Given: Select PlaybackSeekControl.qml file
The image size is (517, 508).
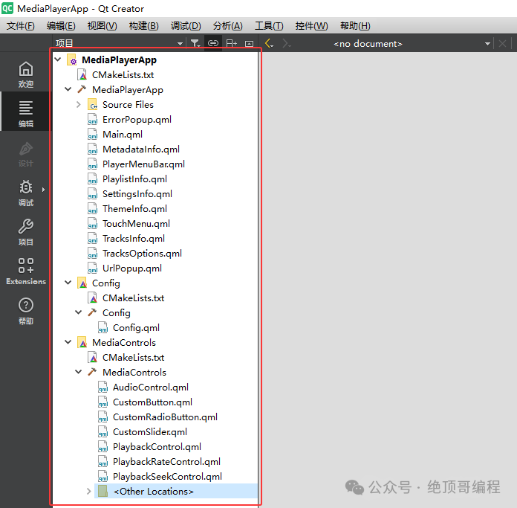Looking at the screenshot, I should (x=167, y=476).
